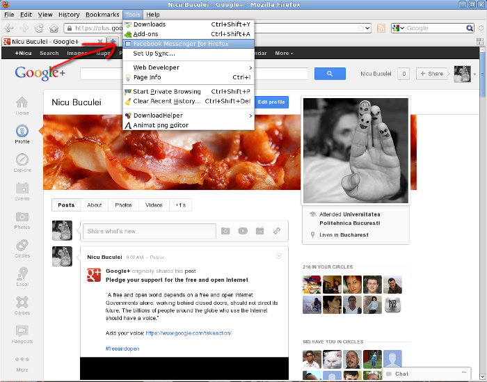This screenshot has width=487, height=382.
Task: Click the new tab plus button
Action: [113, 41]
